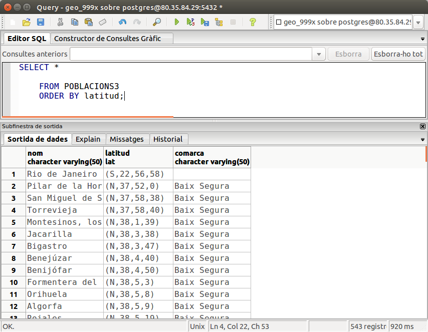Run the query with the green play icon
The width and height of the screenshot is (428, 332).
tap(176, 22)
